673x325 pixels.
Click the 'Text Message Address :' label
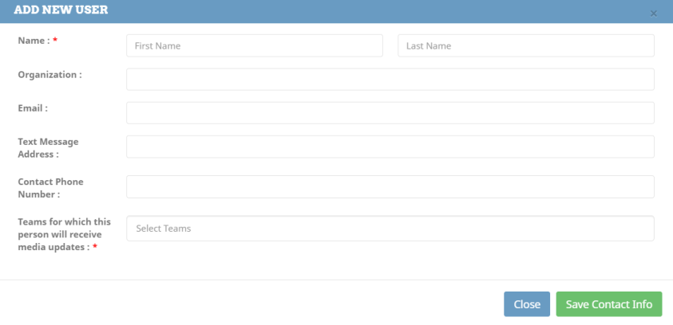point(48,147)
